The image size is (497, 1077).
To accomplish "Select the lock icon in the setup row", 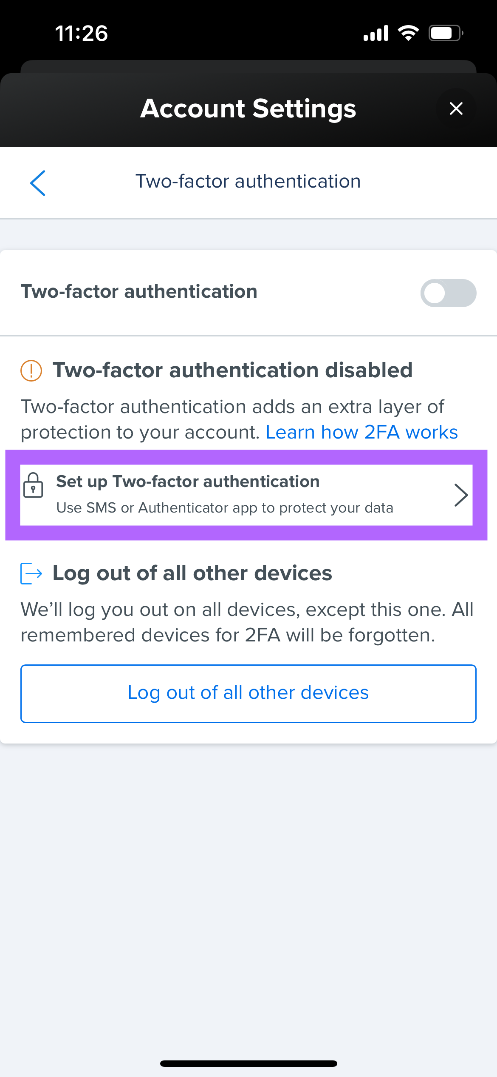I will 34,487.
